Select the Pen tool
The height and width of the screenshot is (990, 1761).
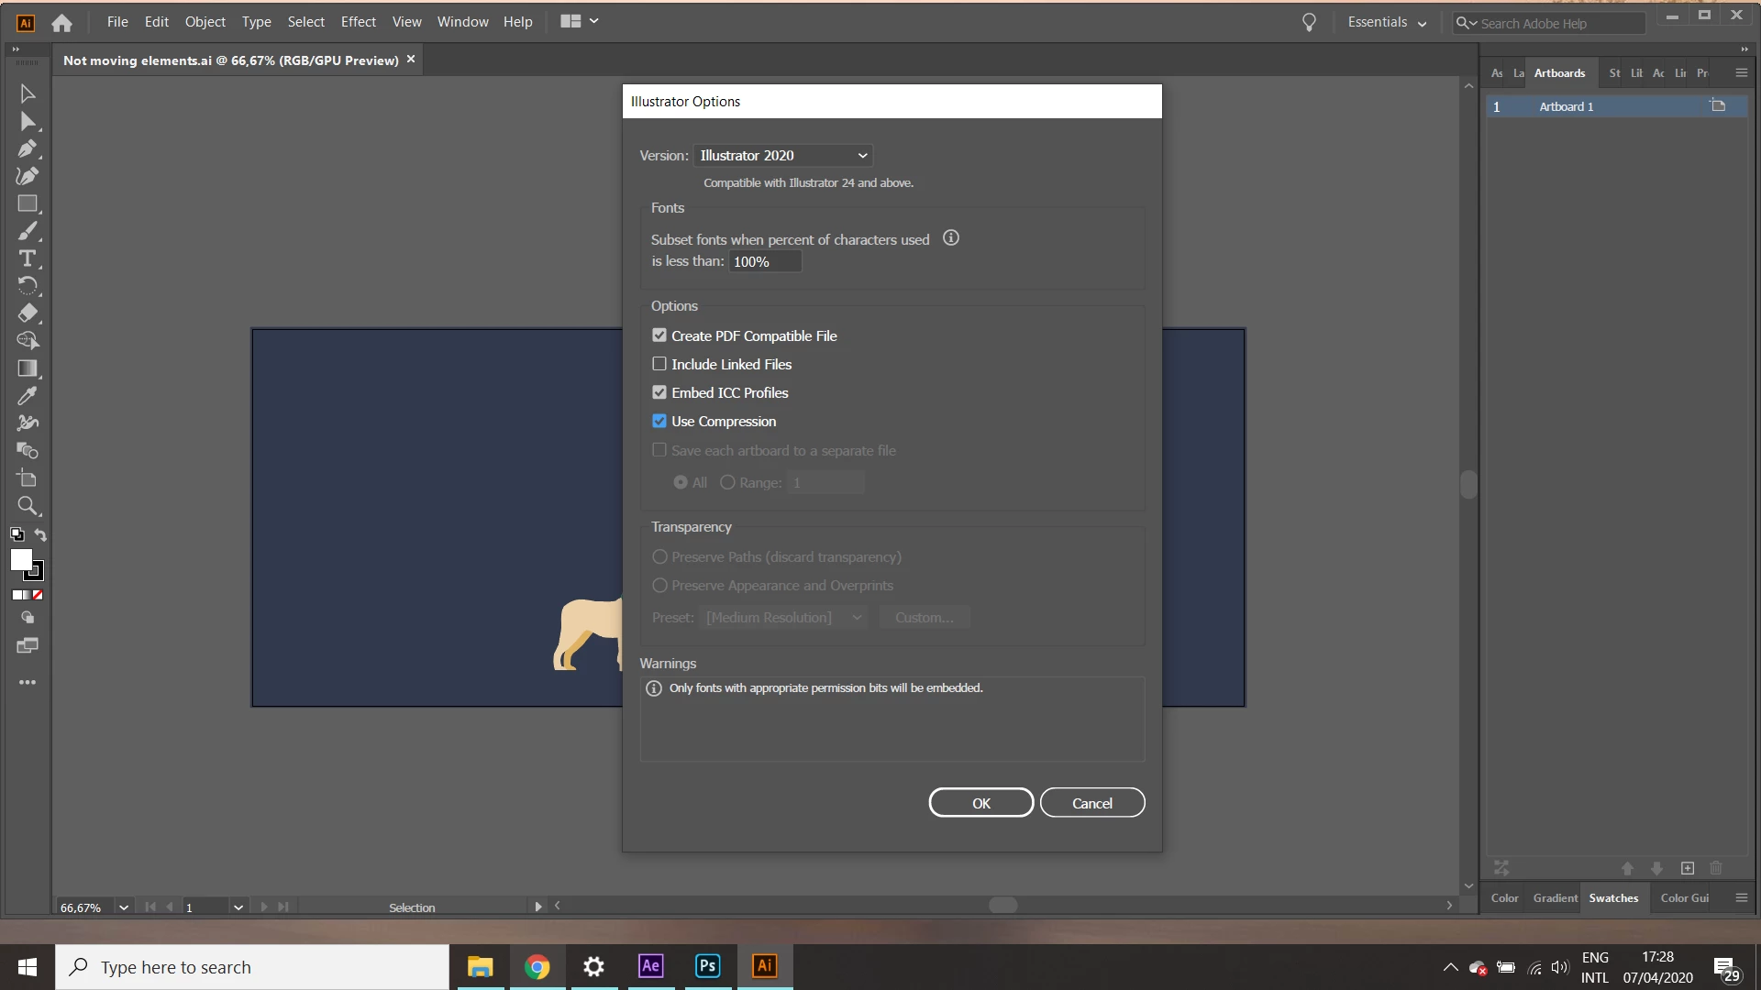(x=28, y=148)
